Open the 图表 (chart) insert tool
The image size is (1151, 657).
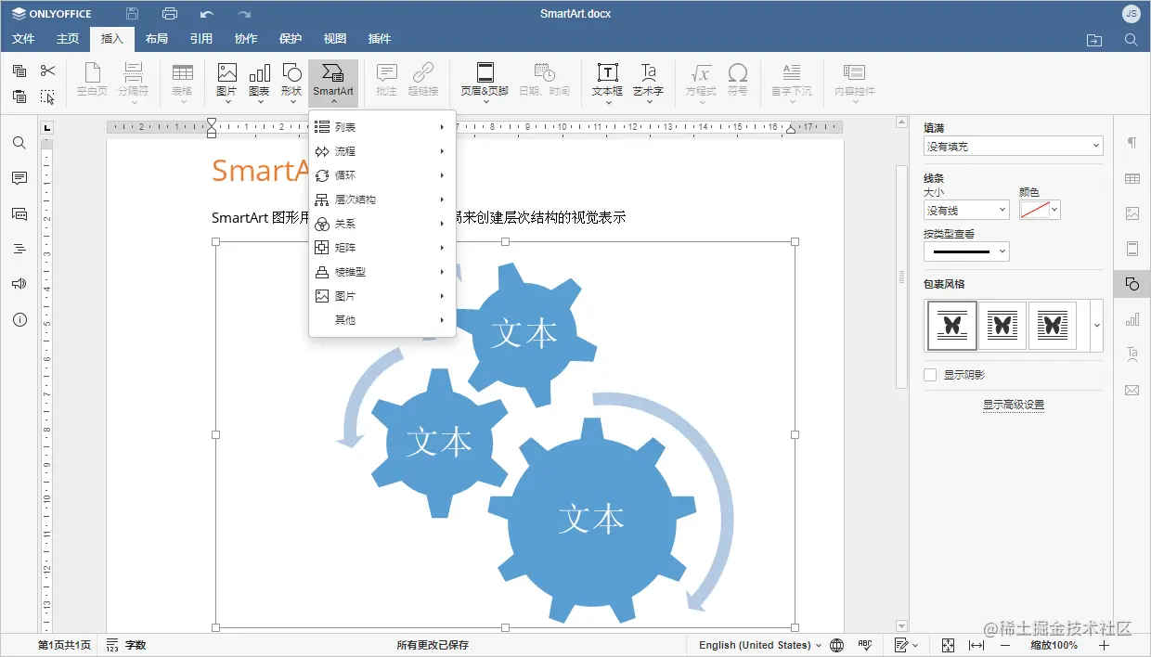259,80
